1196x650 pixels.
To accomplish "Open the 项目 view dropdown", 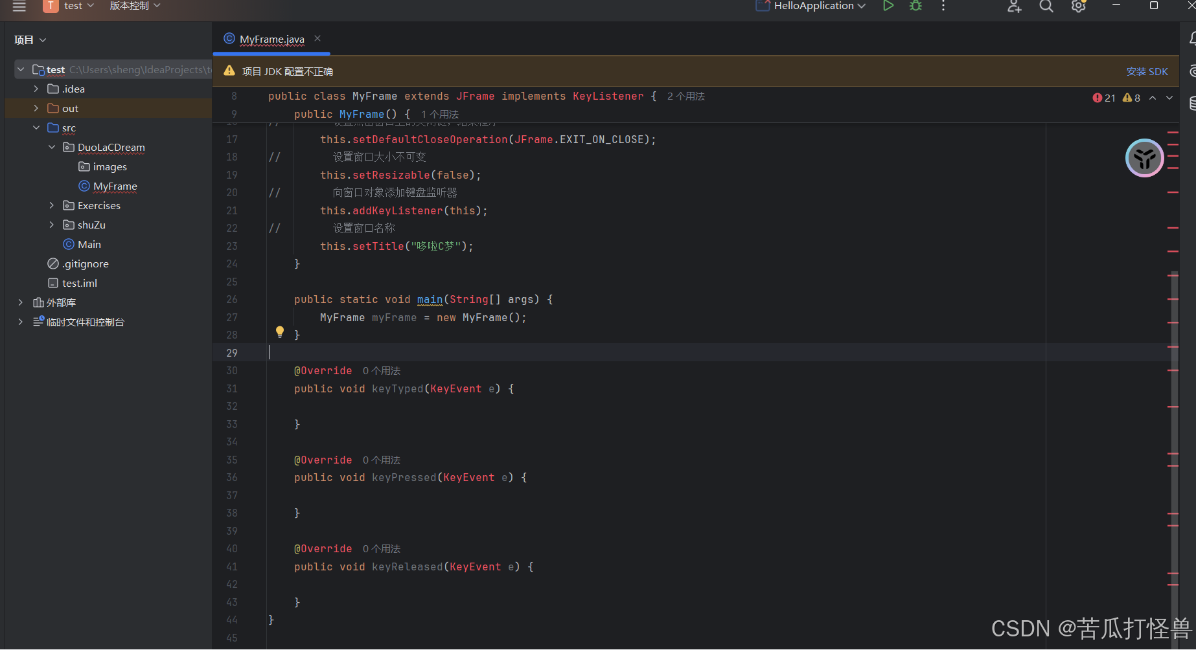I will click(30, 39).
